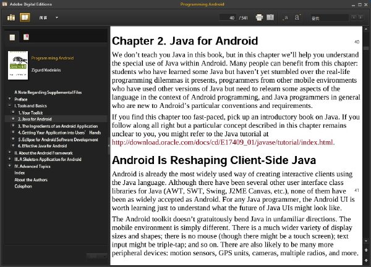
Task: Click the page 41 margin marker
Action: click(357, 190)
